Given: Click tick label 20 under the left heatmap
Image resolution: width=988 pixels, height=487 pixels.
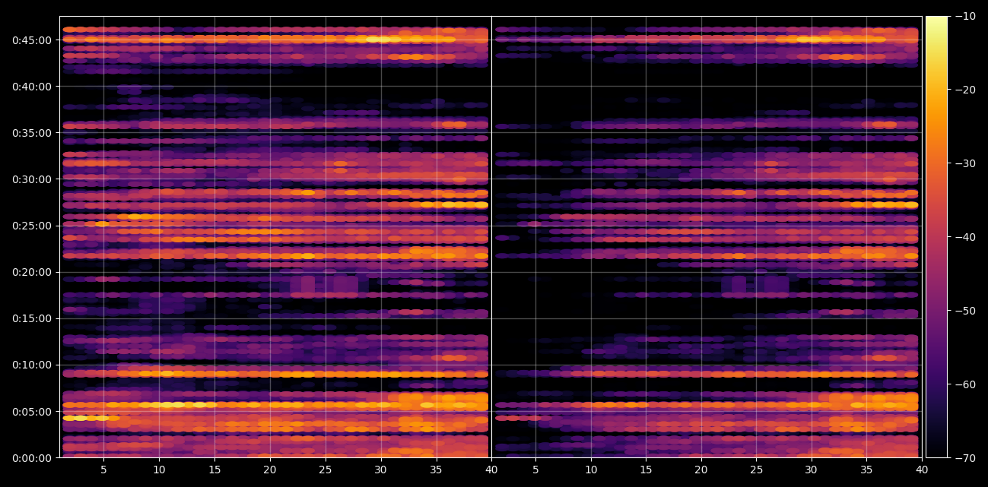Looking at the screenshot, I should tap(270, 470).
